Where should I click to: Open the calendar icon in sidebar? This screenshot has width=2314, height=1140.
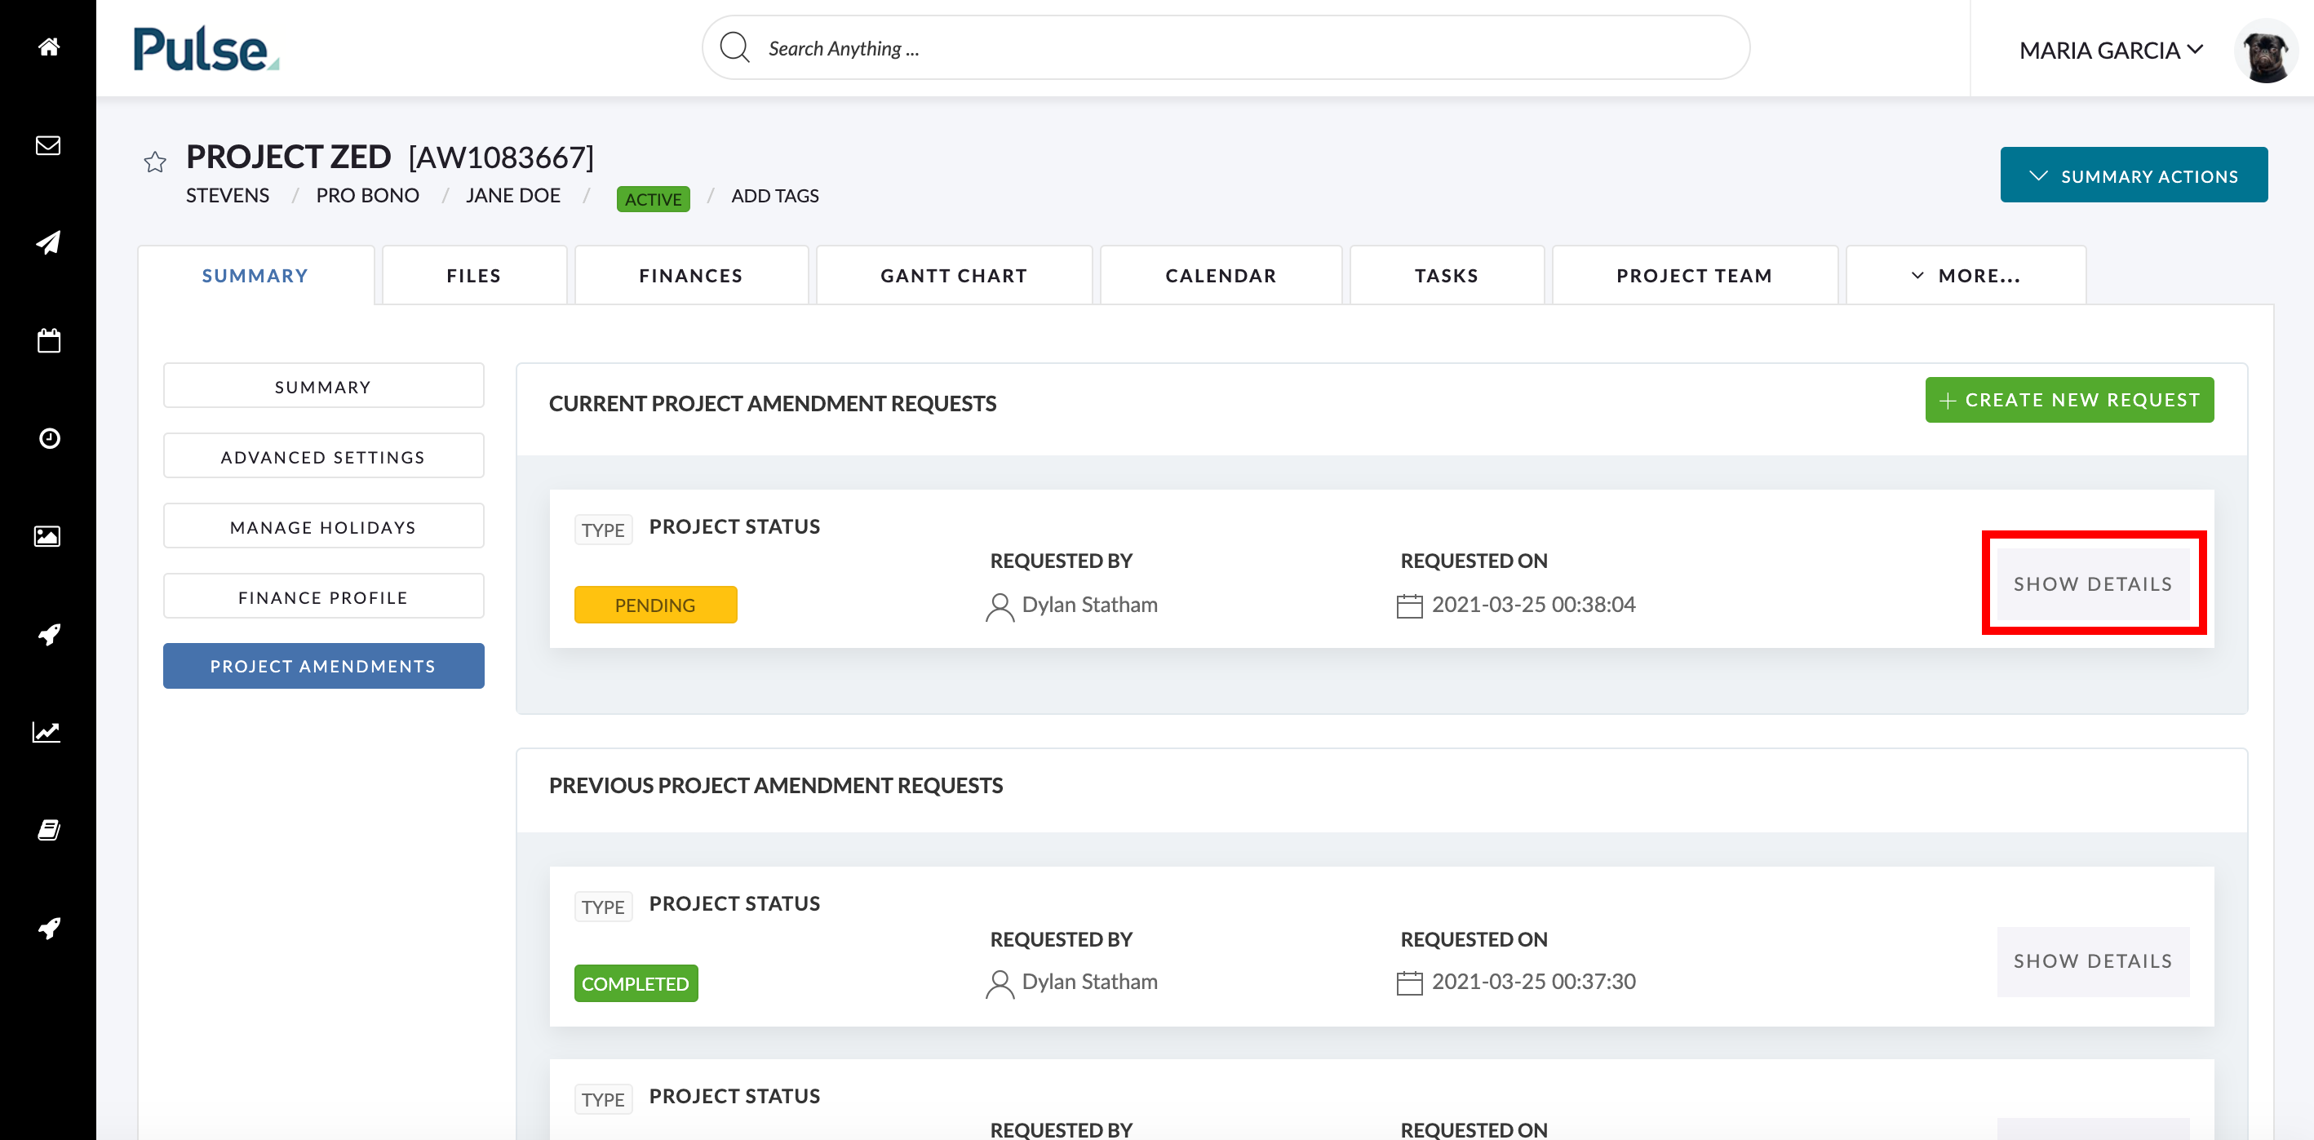click(x=48, y=340)
